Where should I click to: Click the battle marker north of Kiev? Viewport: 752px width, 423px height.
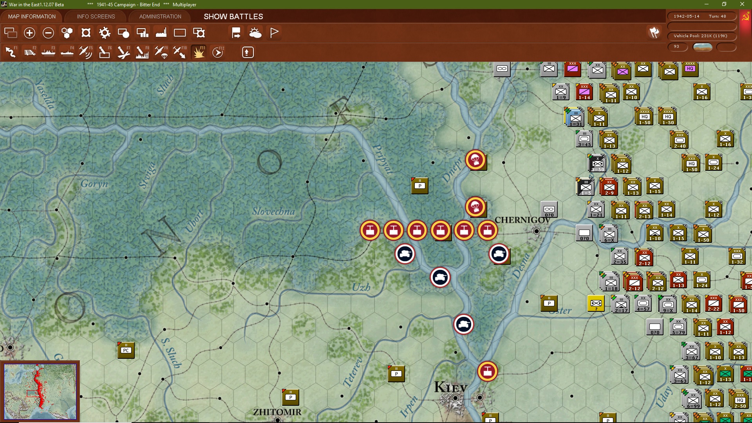pos(487,371)
